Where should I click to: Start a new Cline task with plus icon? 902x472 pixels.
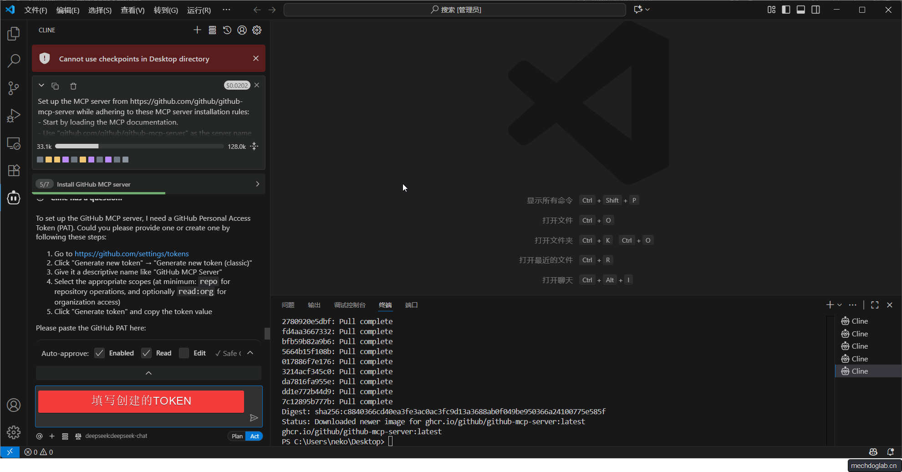coord(197,30)
